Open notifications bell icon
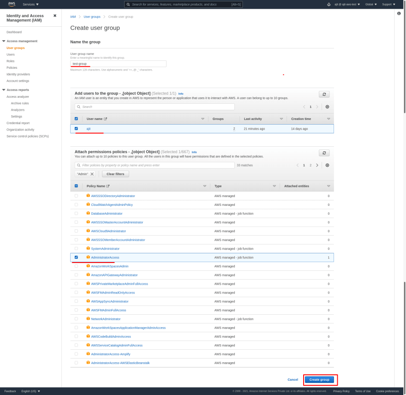 [328, 5]
